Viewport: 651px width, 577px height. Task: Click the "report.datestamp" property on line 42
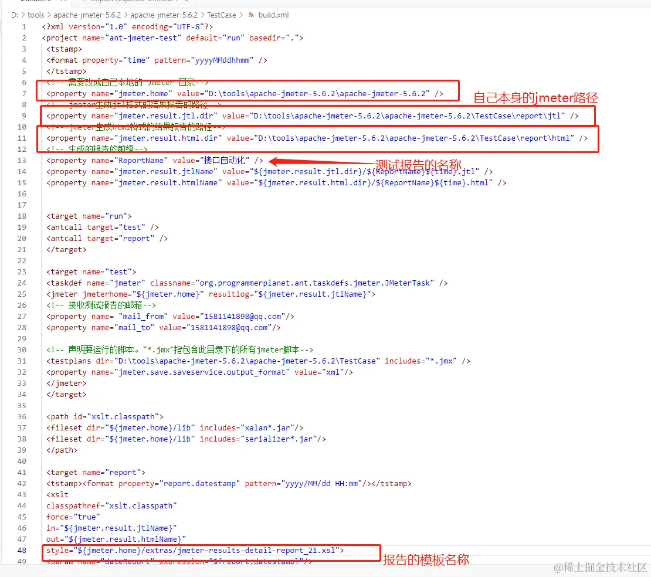pyautogui.click(x=200, y=484)
